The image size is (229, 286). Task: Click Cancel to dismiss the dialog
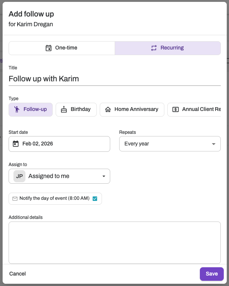pyautogui.click(x=18, y=274)
